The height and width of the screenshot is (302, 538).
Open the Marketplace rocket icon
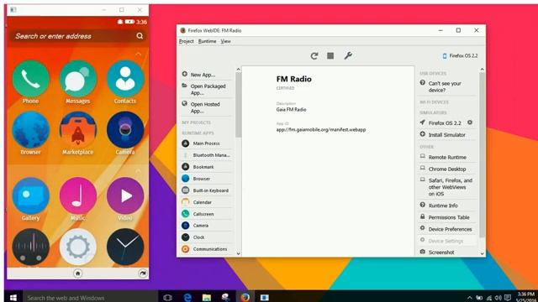[x=78, y=130]
